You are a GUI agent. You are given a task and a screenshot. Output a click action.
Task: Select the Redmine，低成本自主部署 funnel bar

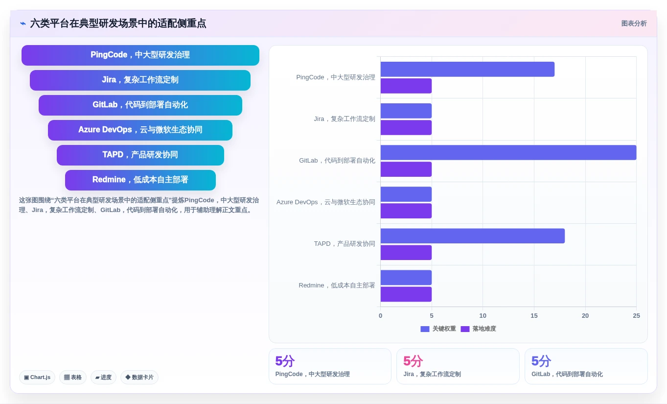(x=140, y=180)
